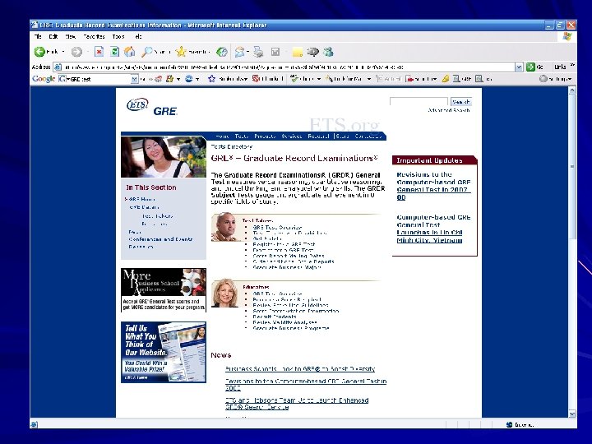Screen dimensions: 592x444
Task: Go to the browser Home page icon
Action: (x=130, y=52)
